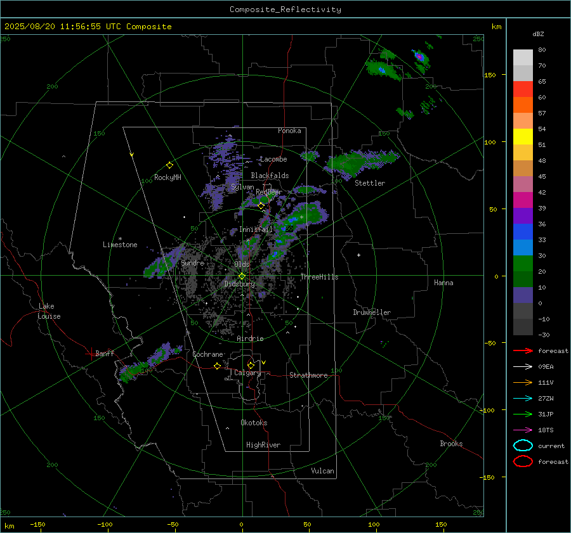Click the green swatch below the 30 label
Image resolution: width=571 pixels, height=533 pixels.
point(523,263)
